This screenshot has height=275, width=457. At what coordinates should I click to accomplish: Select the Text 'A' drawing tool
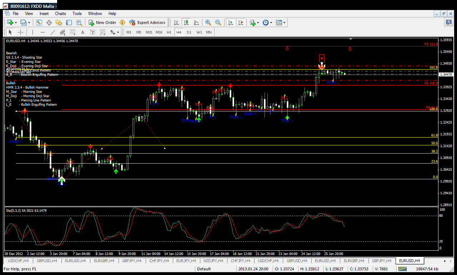click(x=82, y=32)
